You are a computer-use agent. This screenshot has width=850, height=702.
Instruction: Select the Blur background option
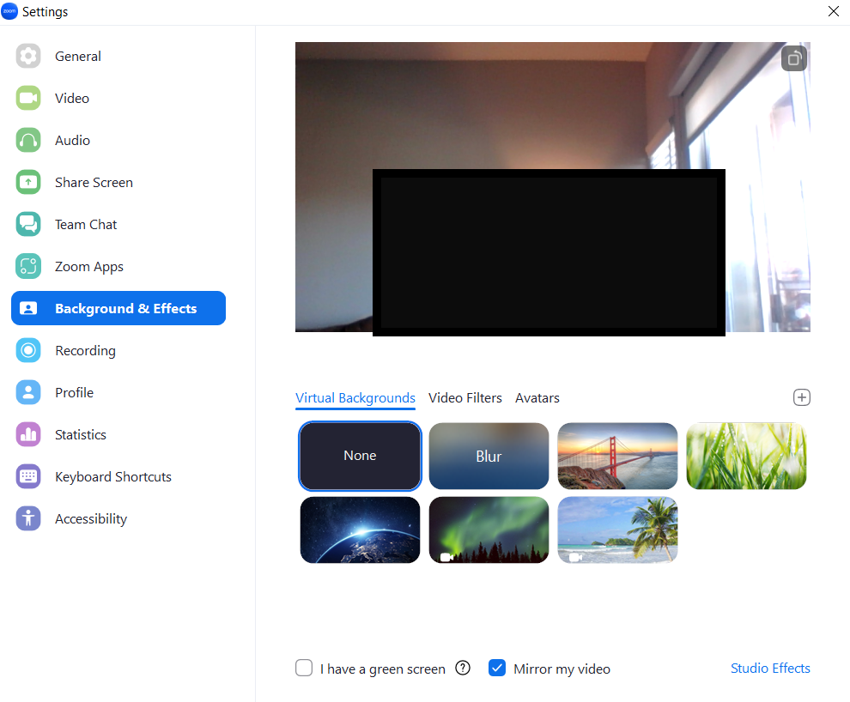point(489,456)
